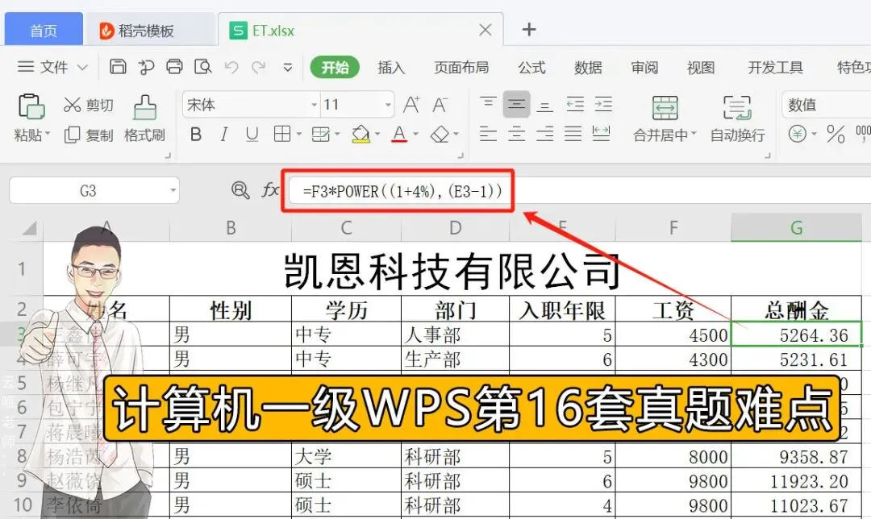Click the Cut (剪切) scissors button
871x519 pixels.
pyautogui.click(x=89, y=105)
